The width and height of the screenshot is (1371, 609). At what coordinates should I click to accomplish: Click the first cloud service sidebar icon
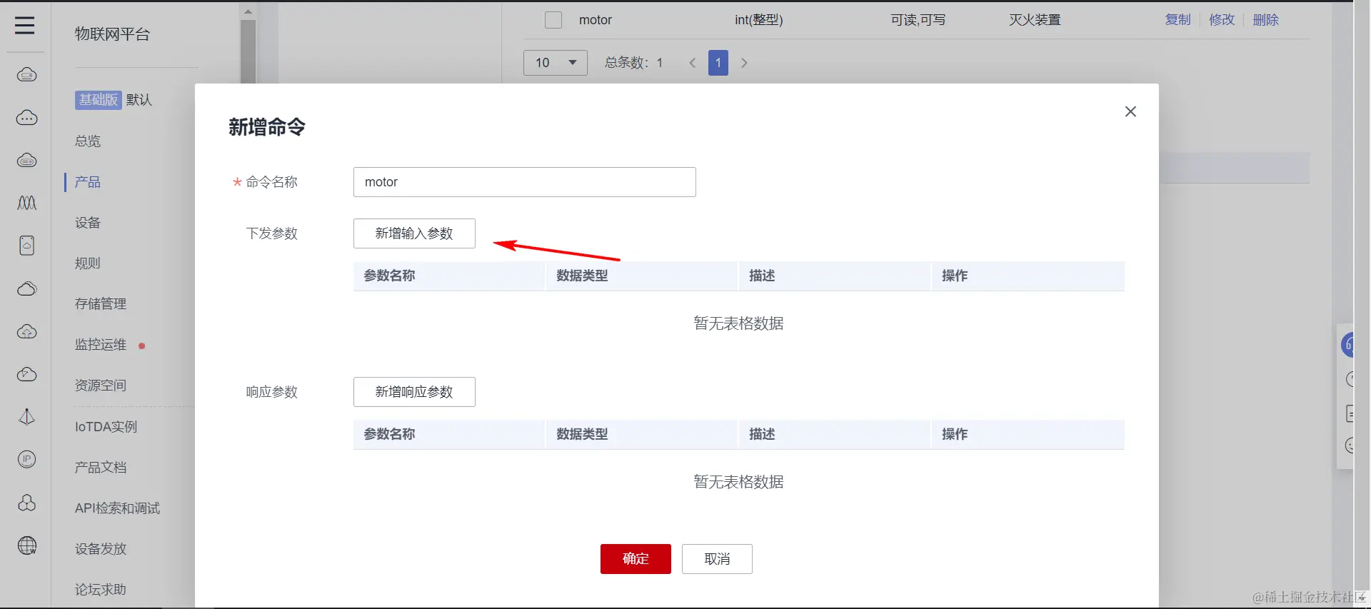point(27,74)
